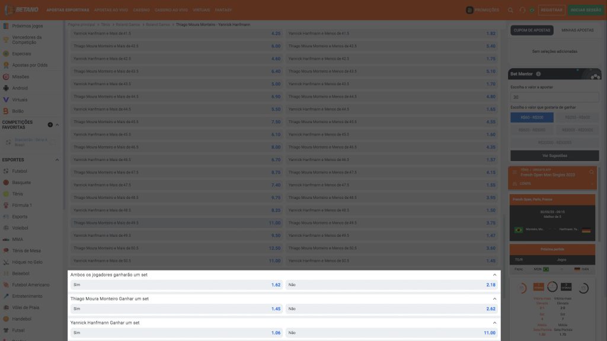The width and height of the screenshot is (607, 341).
Task: Select Sim 1.45 for Thiago Moura Monteiro set
Action: [177, 309]
